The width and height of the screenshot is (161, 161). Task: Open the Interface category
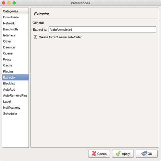[15, 35]
